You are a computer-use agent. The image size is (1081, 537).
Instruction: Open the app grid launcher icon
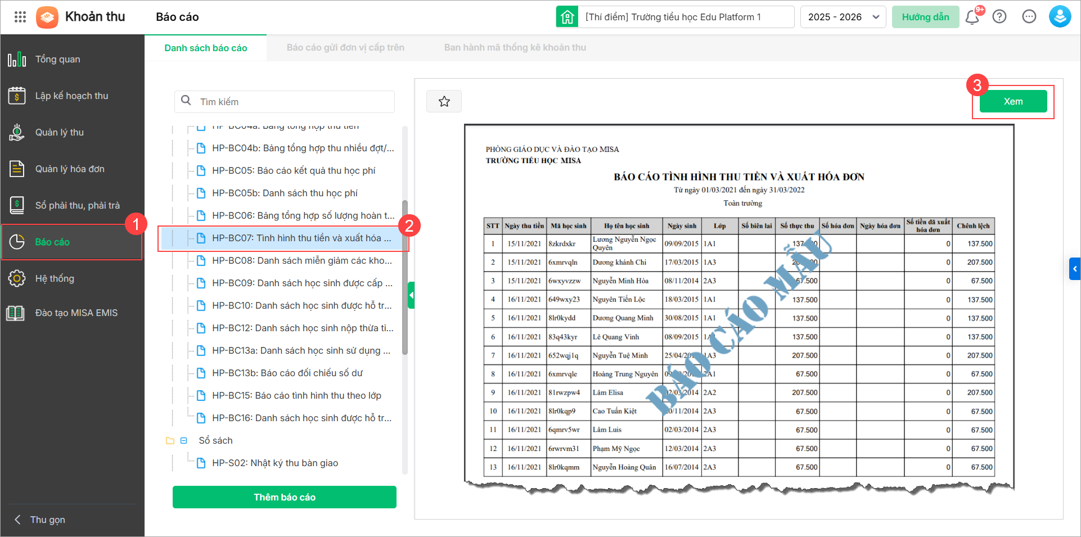[20, 17]
